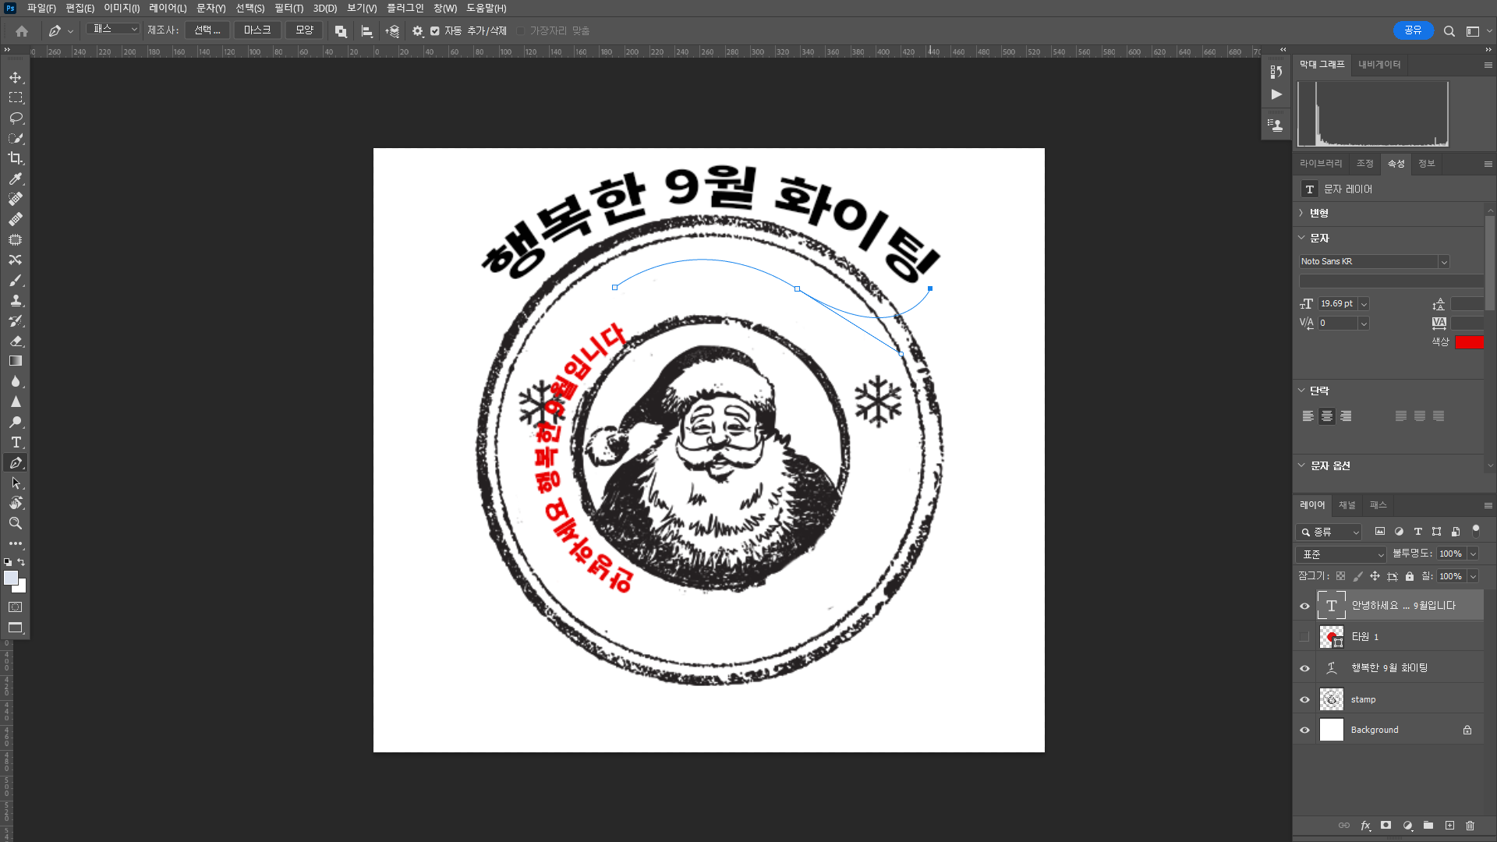Open the layer blend mode 표준 dropdown

[x=1341, y=554]
